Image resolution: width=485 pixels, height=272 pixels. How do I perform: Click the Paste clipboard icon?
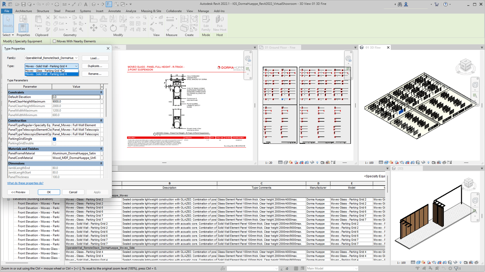coord(38,21)
